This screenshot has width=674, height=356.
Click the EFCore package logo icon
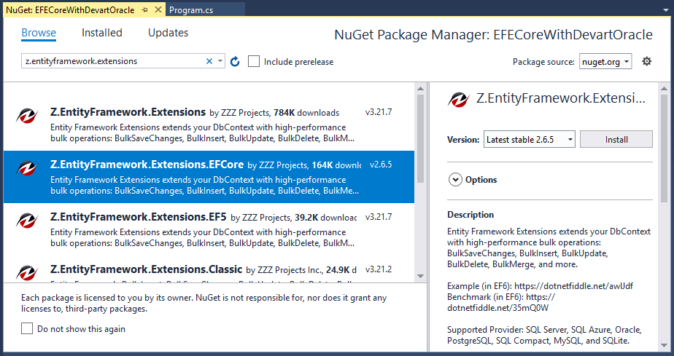tap(27, 167)
